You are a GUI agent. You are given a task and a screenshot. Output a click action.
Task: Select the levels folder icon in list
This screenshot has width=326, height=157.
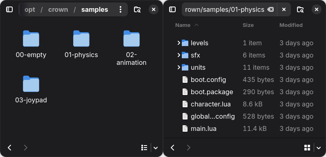185,43
